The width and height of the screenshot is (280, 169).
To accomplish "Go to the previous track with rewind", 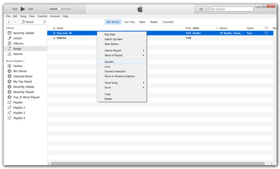I will click(x=14, y=9).
